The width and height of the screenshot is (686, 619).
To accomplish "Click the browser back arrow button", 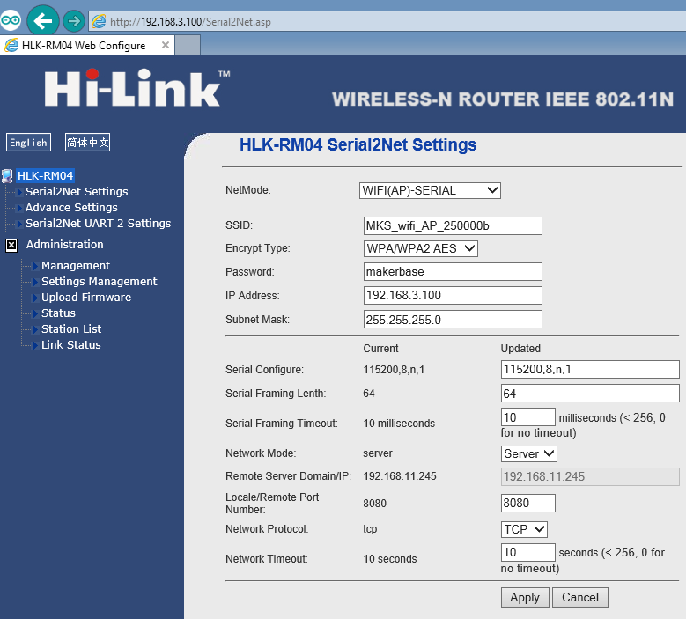I will pos(43,20).
